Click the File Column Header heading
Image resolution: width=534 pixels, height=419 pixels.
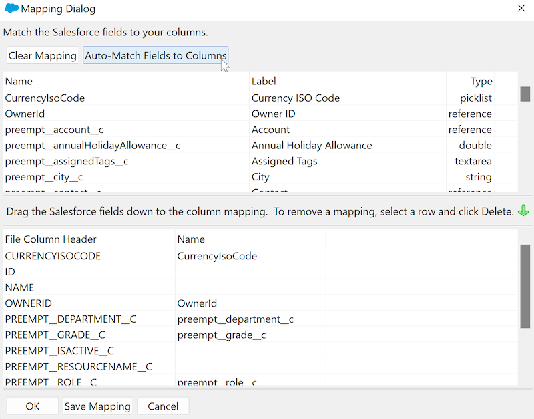pos(51,239)
